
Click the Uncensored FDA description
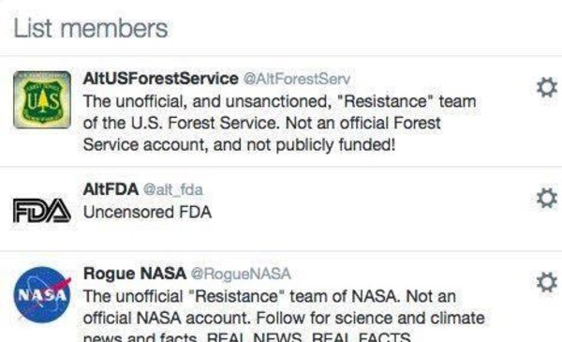coord(147,212)
